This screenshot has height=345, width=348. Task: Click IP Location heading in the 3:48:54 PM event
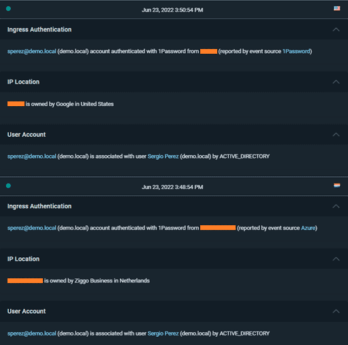[x=23, y=259]
